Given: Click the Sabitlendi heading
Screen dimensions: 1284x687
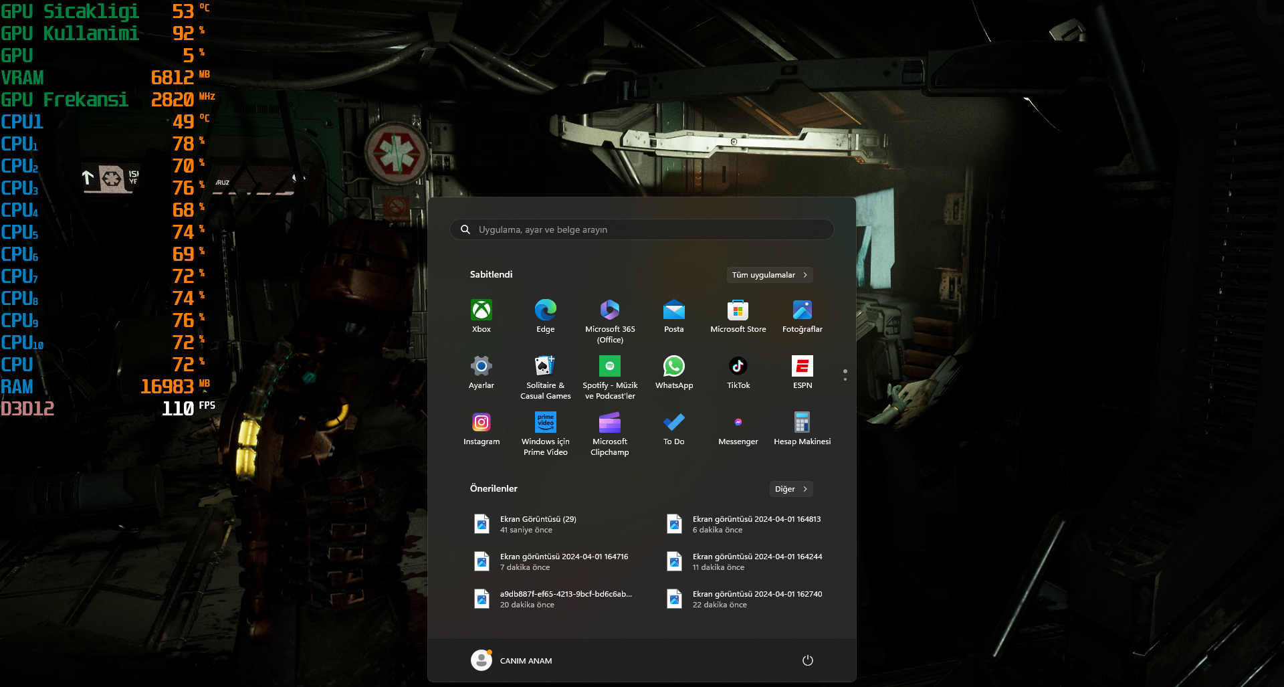Looking at the screenshot, I should click(x=491, y=274).
